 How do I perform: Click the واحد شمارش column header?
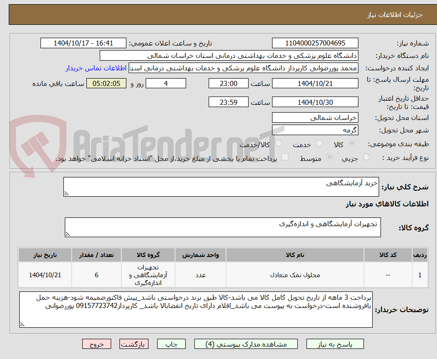point(201,255)
